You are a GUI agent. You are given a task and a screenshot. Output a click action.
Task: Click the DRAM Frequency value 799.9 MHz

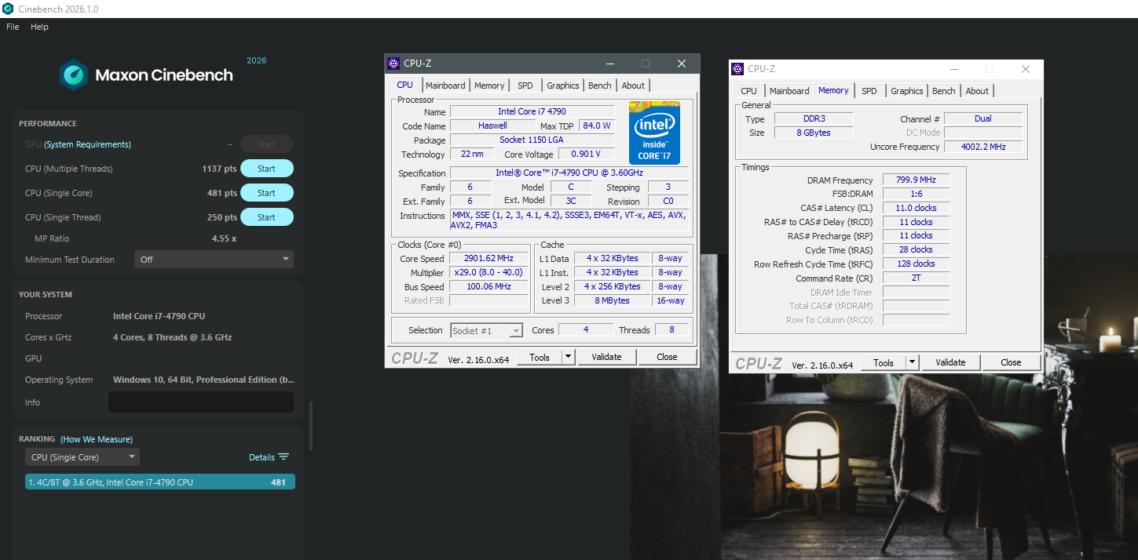pyautogui.click(x=916, y=180)
